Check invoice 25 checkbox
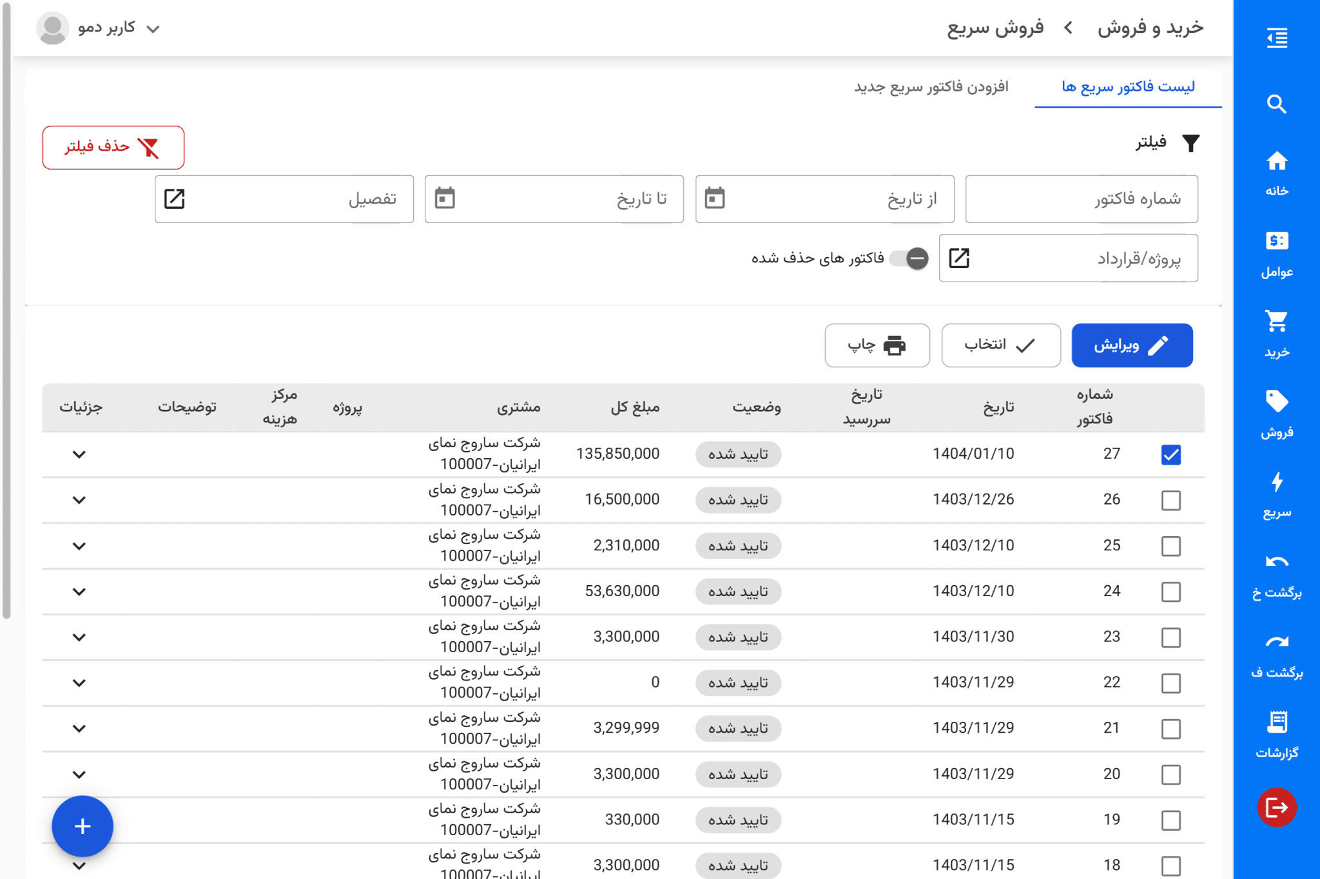The width and height of the screenshot is (1320, 879). pyautogui.click(x=1171, y=546)
